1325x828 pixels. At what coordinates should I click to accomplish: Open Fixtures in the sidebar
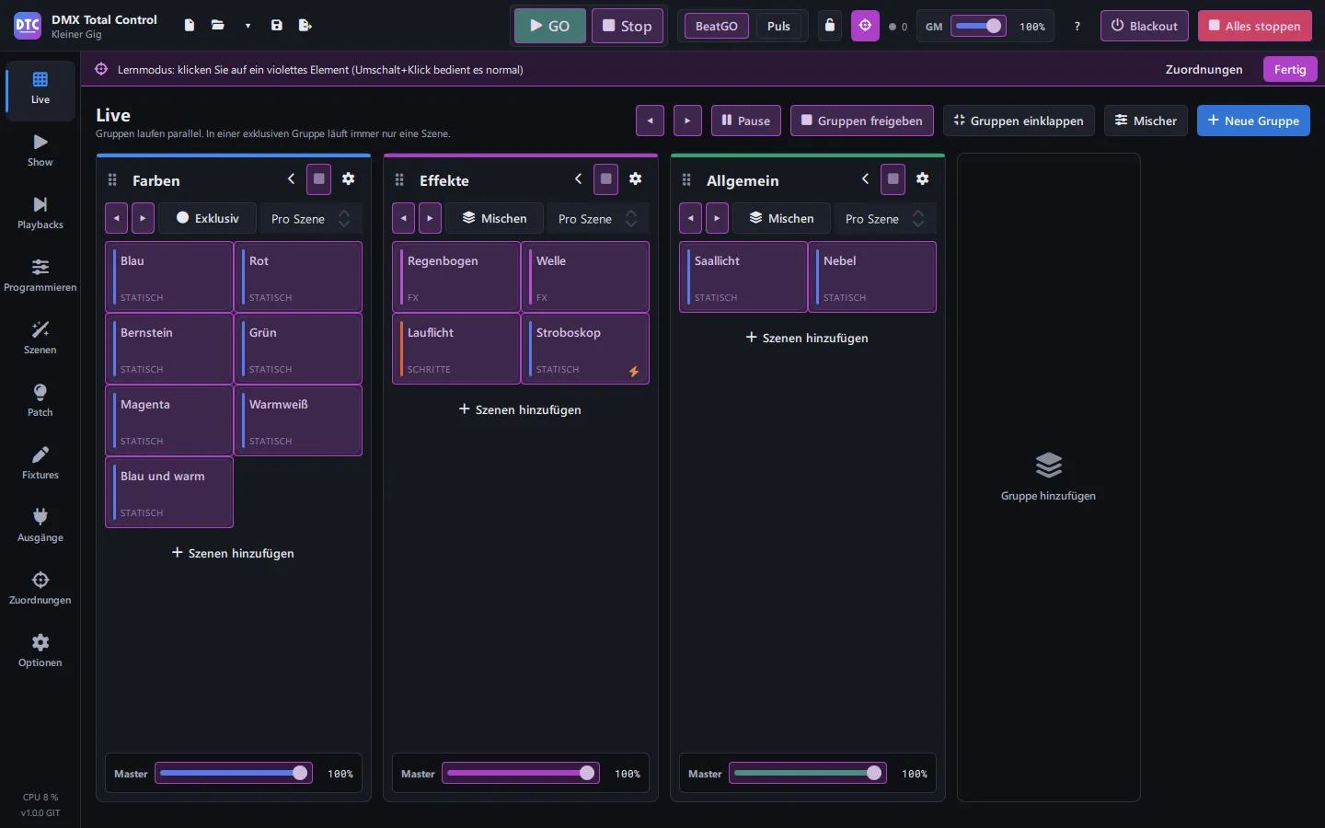pos(40,464)
